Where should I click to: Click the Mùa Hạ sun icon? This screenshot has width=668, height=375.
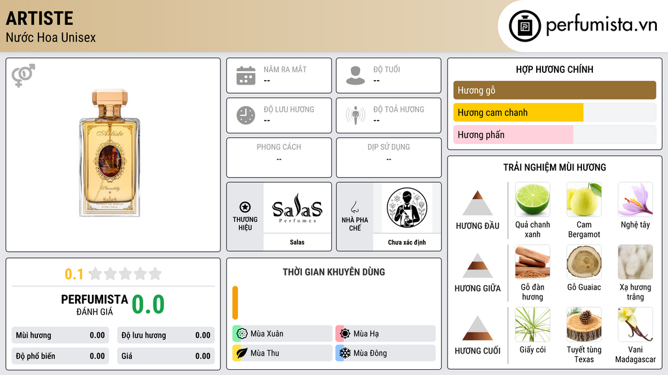tap(345, 334)
